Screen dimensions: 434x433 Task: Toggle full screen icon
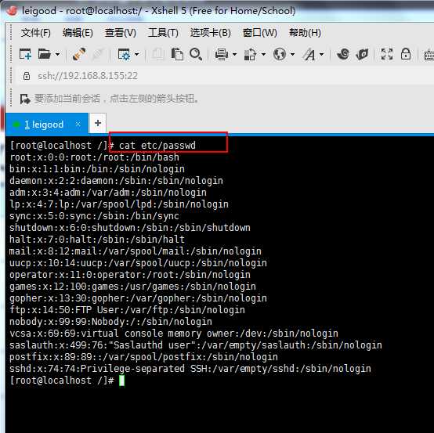click(387, 54)
